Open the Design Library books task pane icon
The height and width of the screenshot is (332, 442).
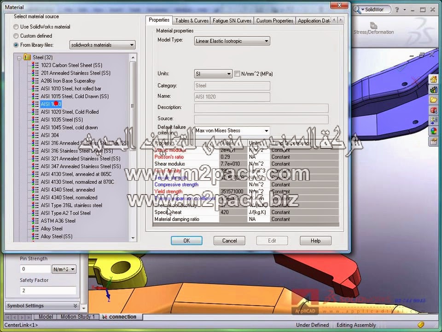434,89
